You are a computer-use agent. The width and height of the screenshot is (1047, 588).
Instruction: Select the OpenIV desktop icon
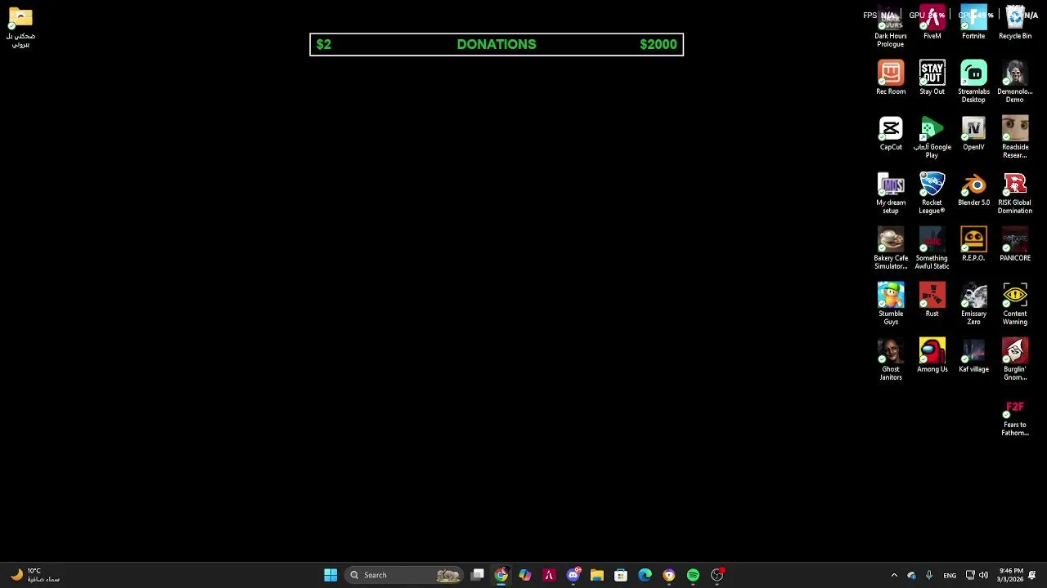(973, 133)
